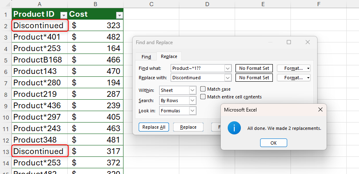Select Product*253 cell in row 14
This screenshot has height=174, width=359.
point(40,163)
